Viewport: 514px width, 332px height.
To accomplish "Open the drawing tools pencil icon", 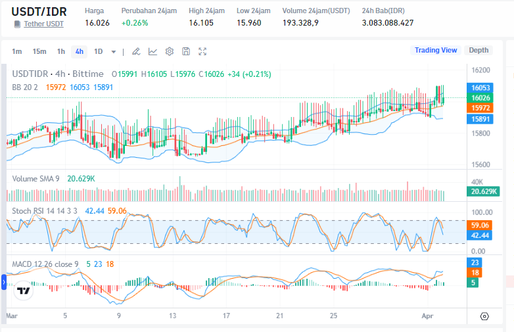I will pos(136,51).
